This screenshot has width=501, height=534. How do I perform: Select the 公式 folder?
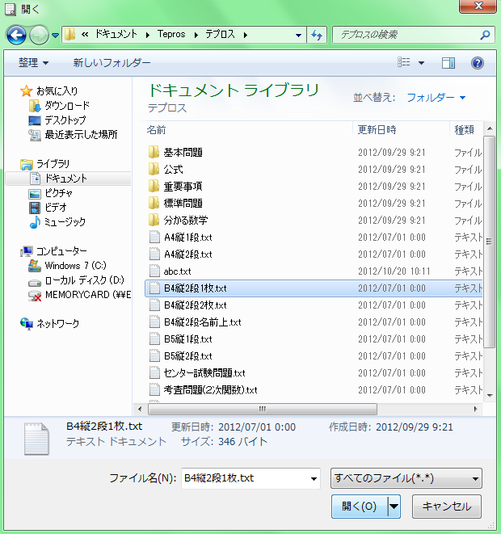click(314, 170)
